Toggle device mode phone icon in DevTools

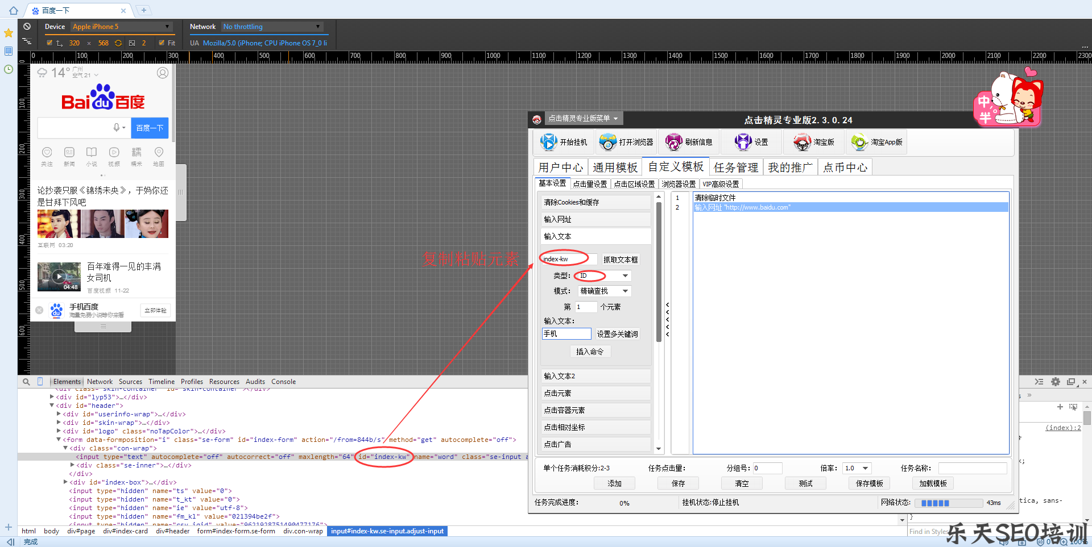tap(40, 382)
